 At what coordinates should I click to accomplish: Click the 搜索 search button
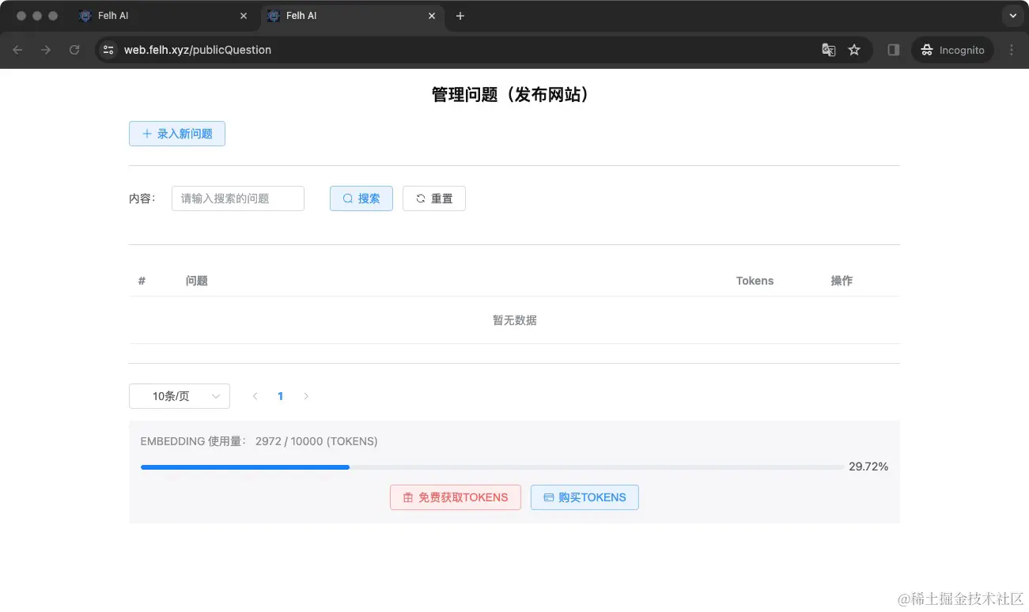click(x=361, y=198)
